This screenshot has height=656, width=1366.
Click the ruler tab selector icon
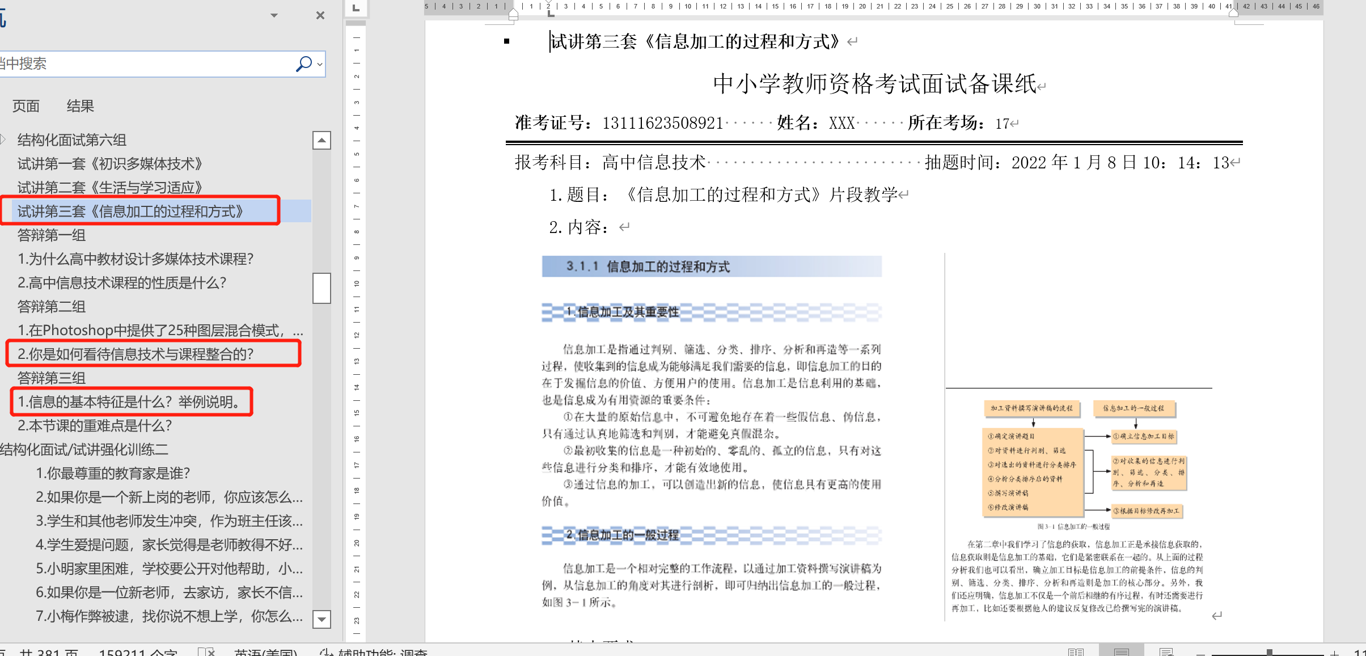click(x=356, y=8)
